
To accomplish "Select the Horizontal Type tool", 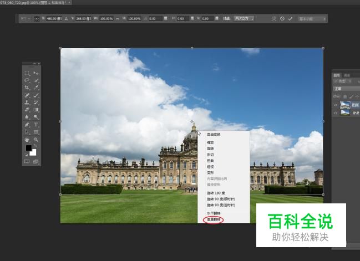I will [36, 125].
